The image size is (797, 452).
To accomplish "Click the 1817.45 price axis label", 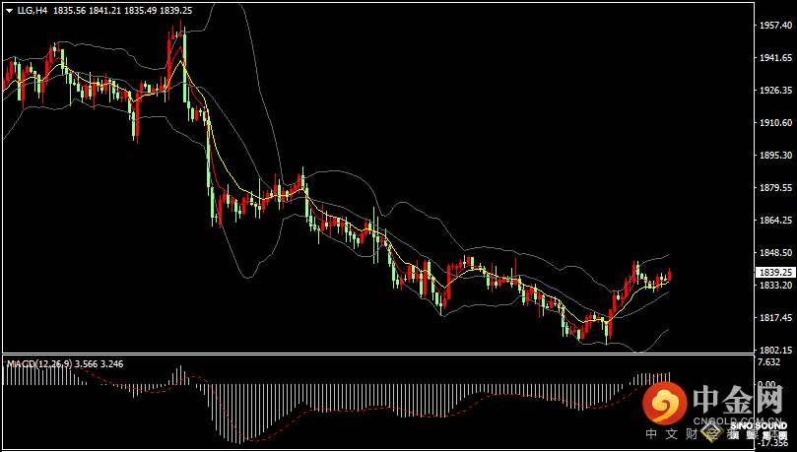I will (776, 317).
